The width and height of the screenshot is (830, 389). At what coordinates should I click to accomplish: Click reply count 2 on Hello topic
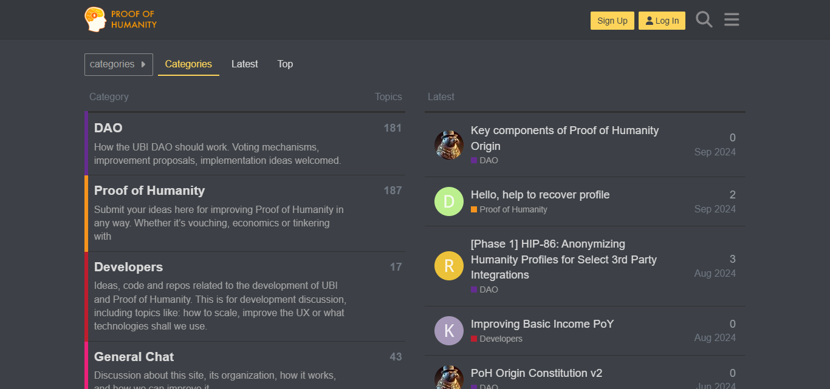732,195
